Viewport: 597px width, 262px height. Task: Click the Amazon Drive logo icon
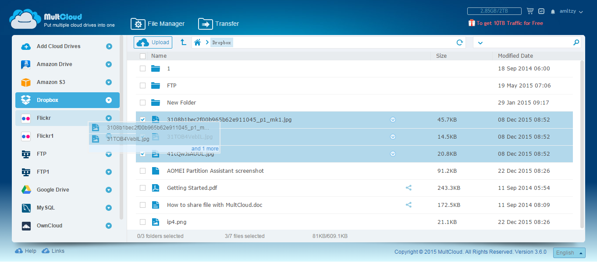point(26,64)
